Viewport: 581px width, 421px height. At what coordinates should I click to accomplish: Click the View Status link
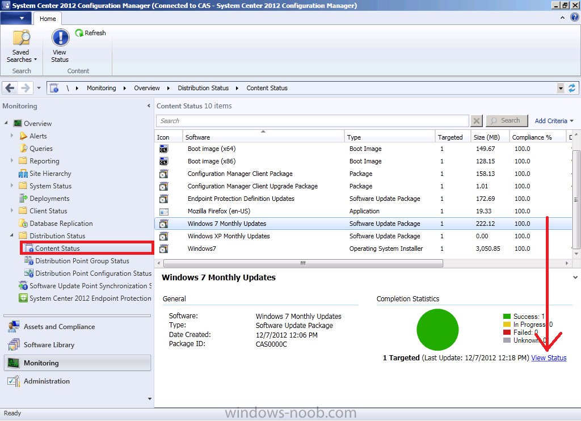point(549,358)
